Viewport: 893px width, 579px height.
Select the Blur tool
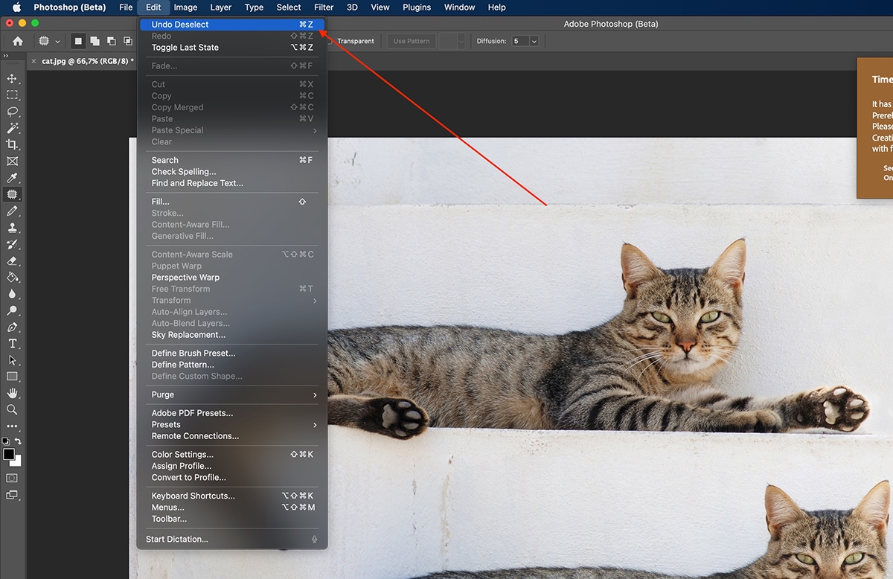pos(12,293)
